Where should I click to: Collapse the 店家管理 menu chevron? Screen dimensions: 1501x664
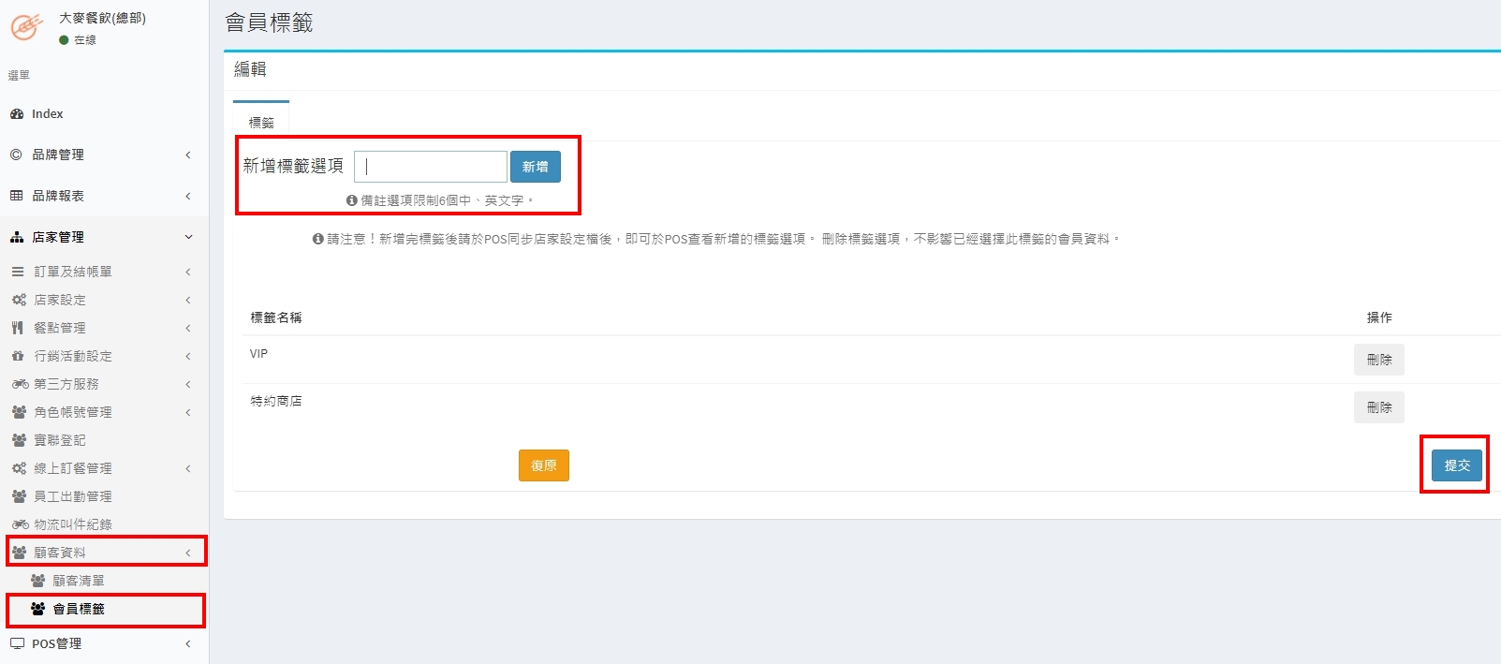point(188,237)
